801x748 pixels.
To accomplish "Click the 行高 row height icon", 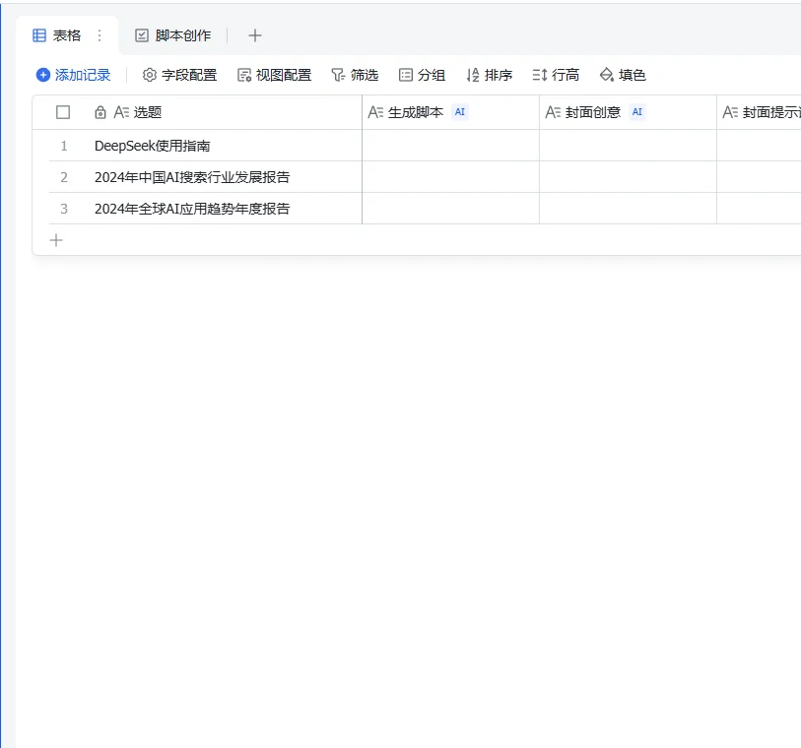I will click(537, 75).
